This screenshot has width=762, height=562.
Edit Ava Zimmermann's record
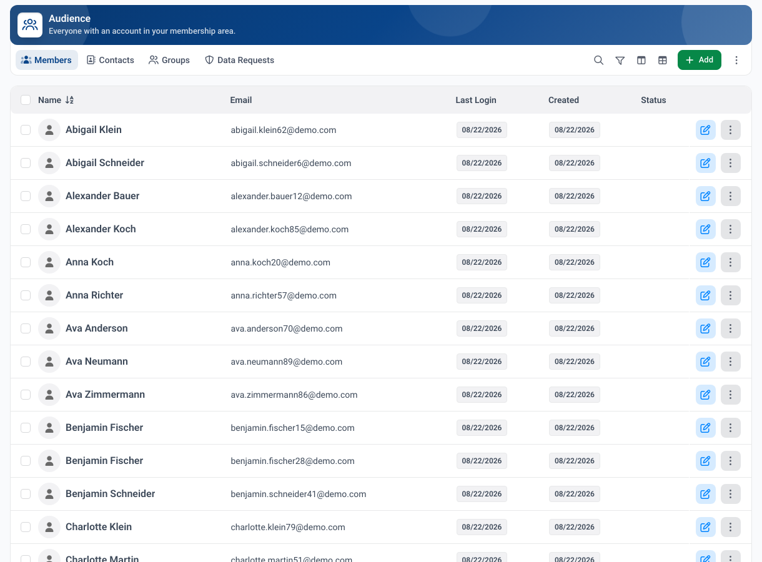706,395
